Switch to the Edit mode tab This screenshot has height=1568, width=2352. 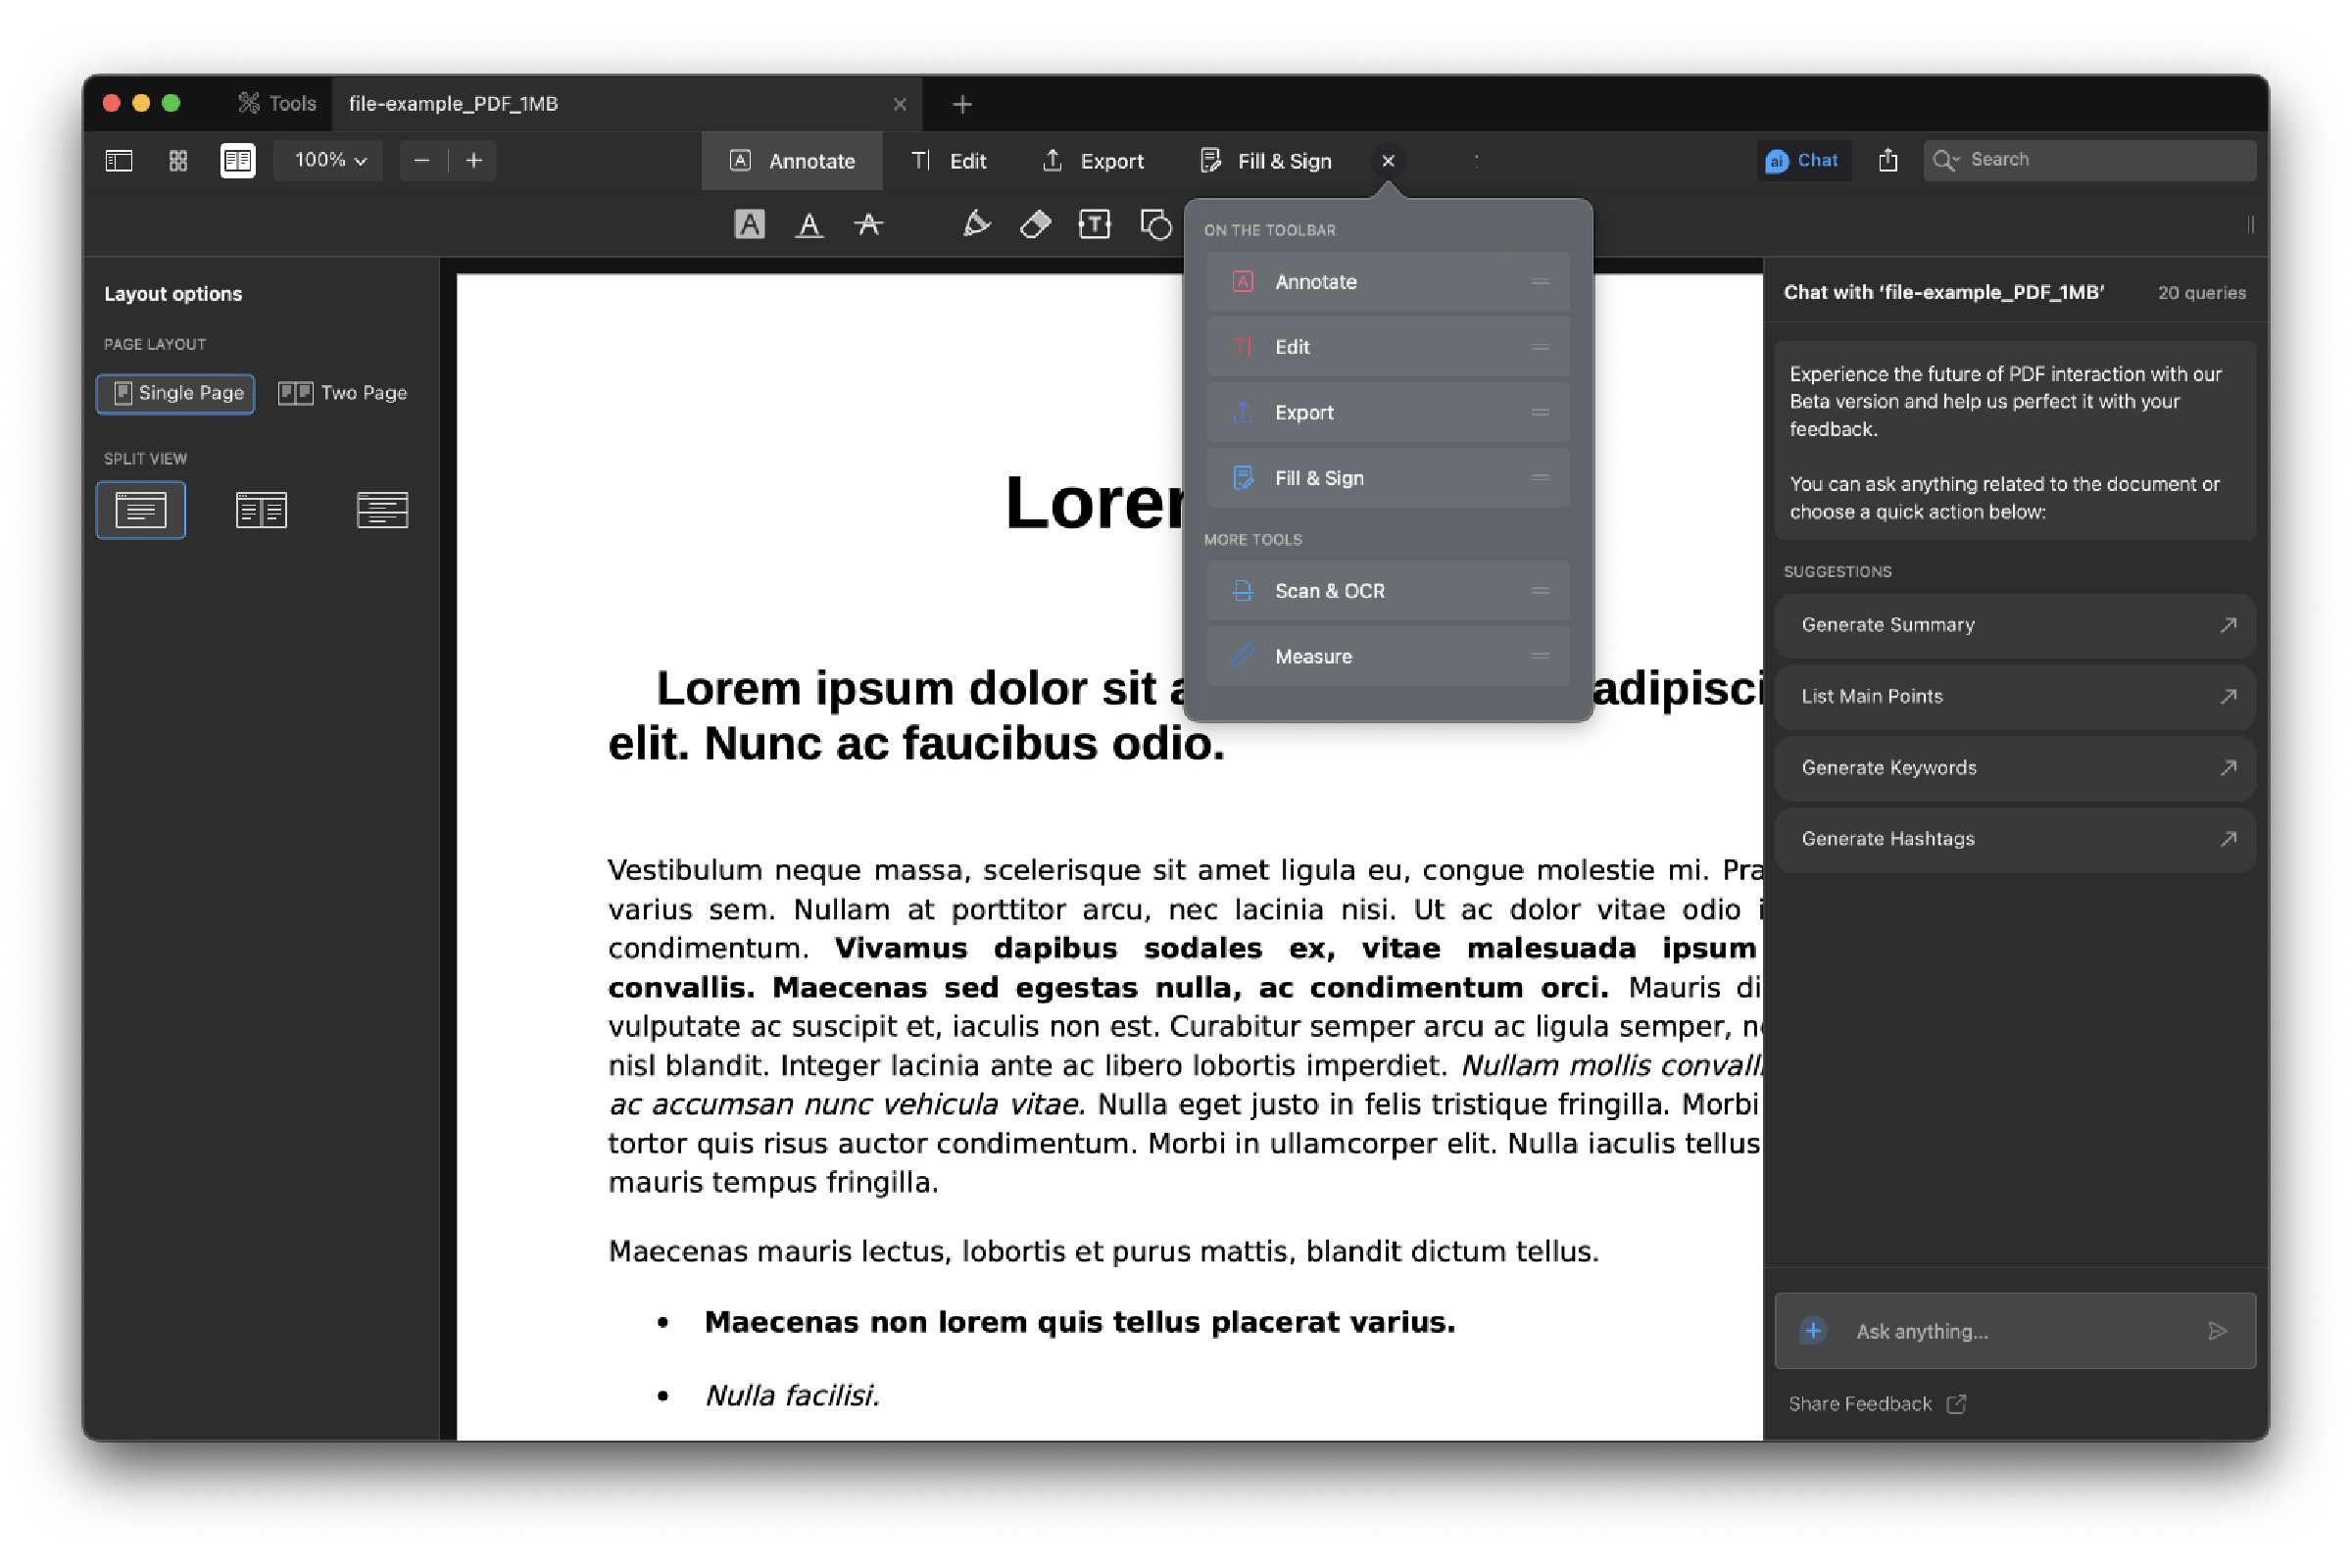pyautogui.click(x=951, y=160)
